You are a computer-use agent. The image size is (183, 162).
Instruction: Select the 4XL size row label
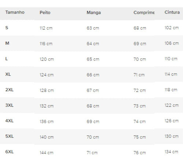pyautogui.click(x=10, y=121)
